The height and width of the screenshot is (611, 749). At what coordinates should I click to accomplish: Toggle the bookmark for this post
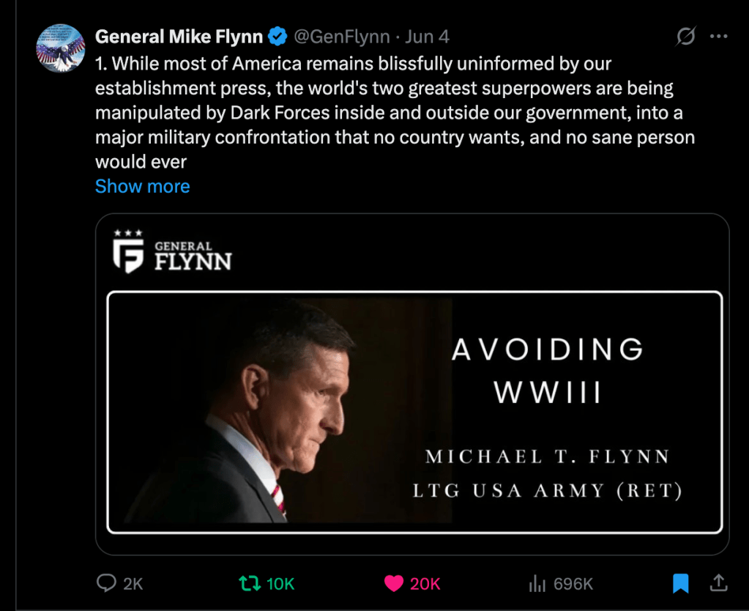point(680,583)
